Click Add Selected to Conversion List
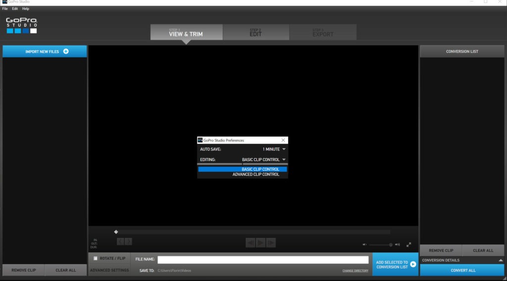The image size is (507, 281). click(395, 265)
